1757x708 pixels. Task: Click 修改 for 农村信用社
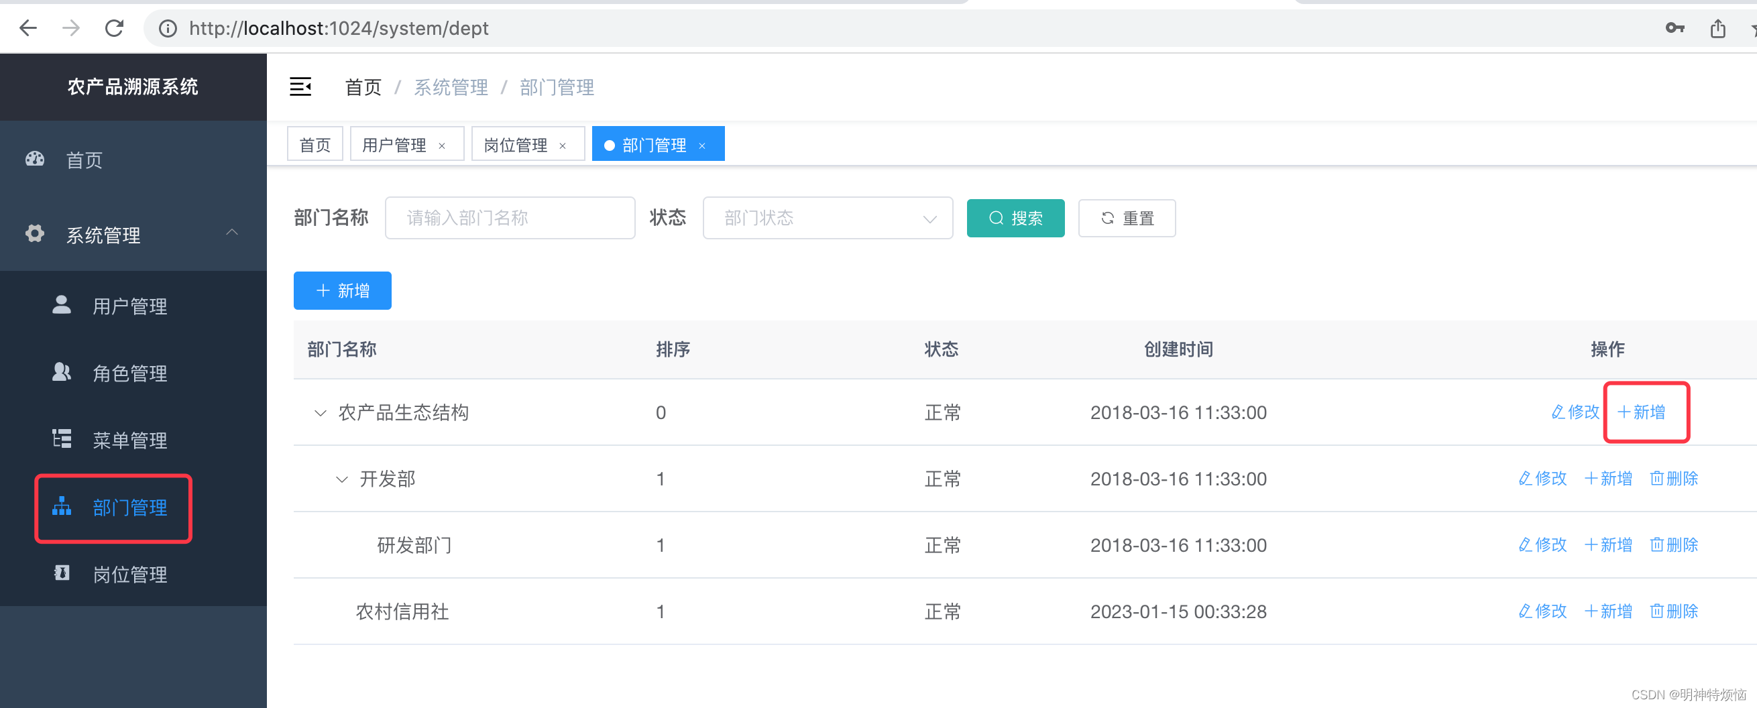coord(1543,611)
